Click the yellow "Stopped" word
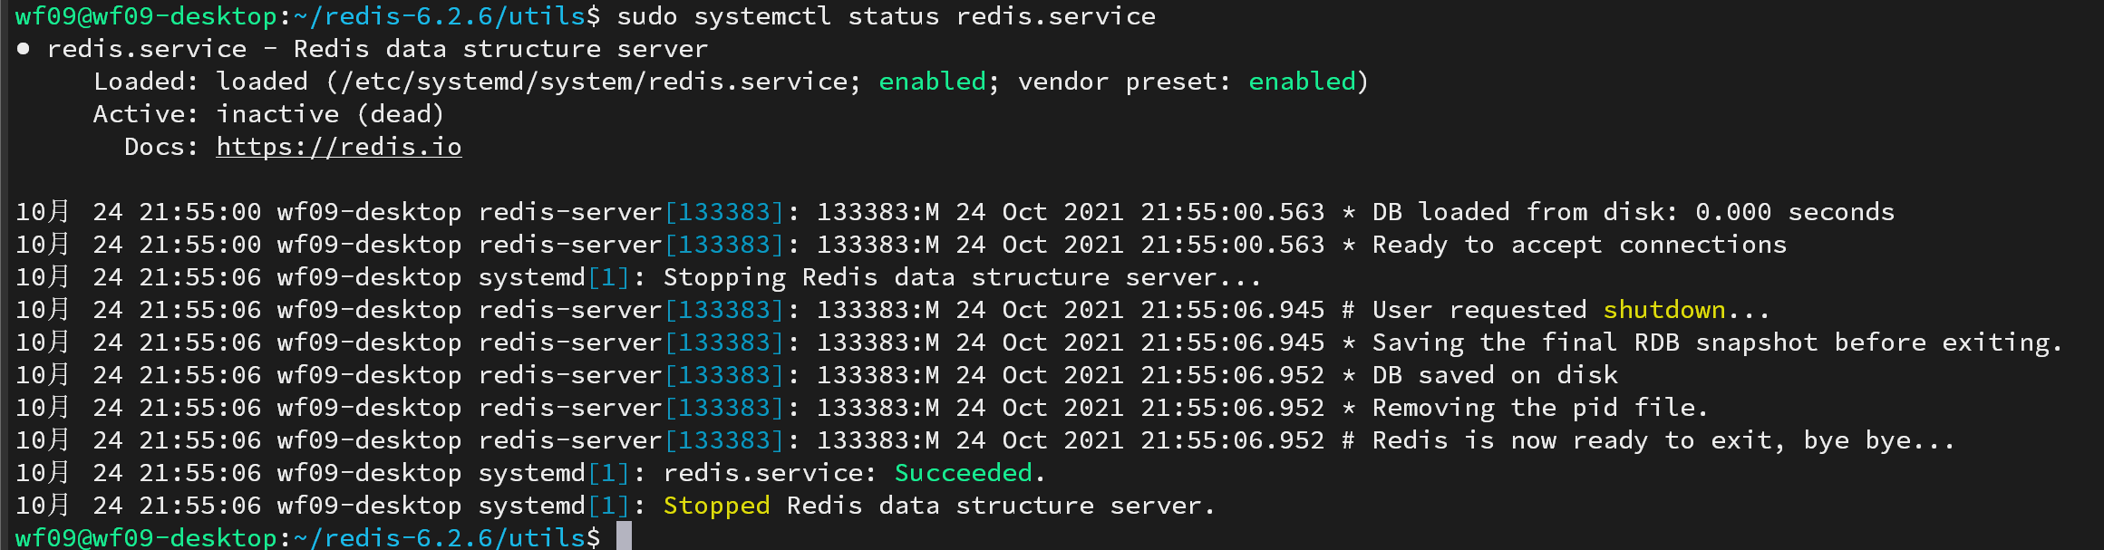This screenshot has width=2104, height=550. [716, 506]
